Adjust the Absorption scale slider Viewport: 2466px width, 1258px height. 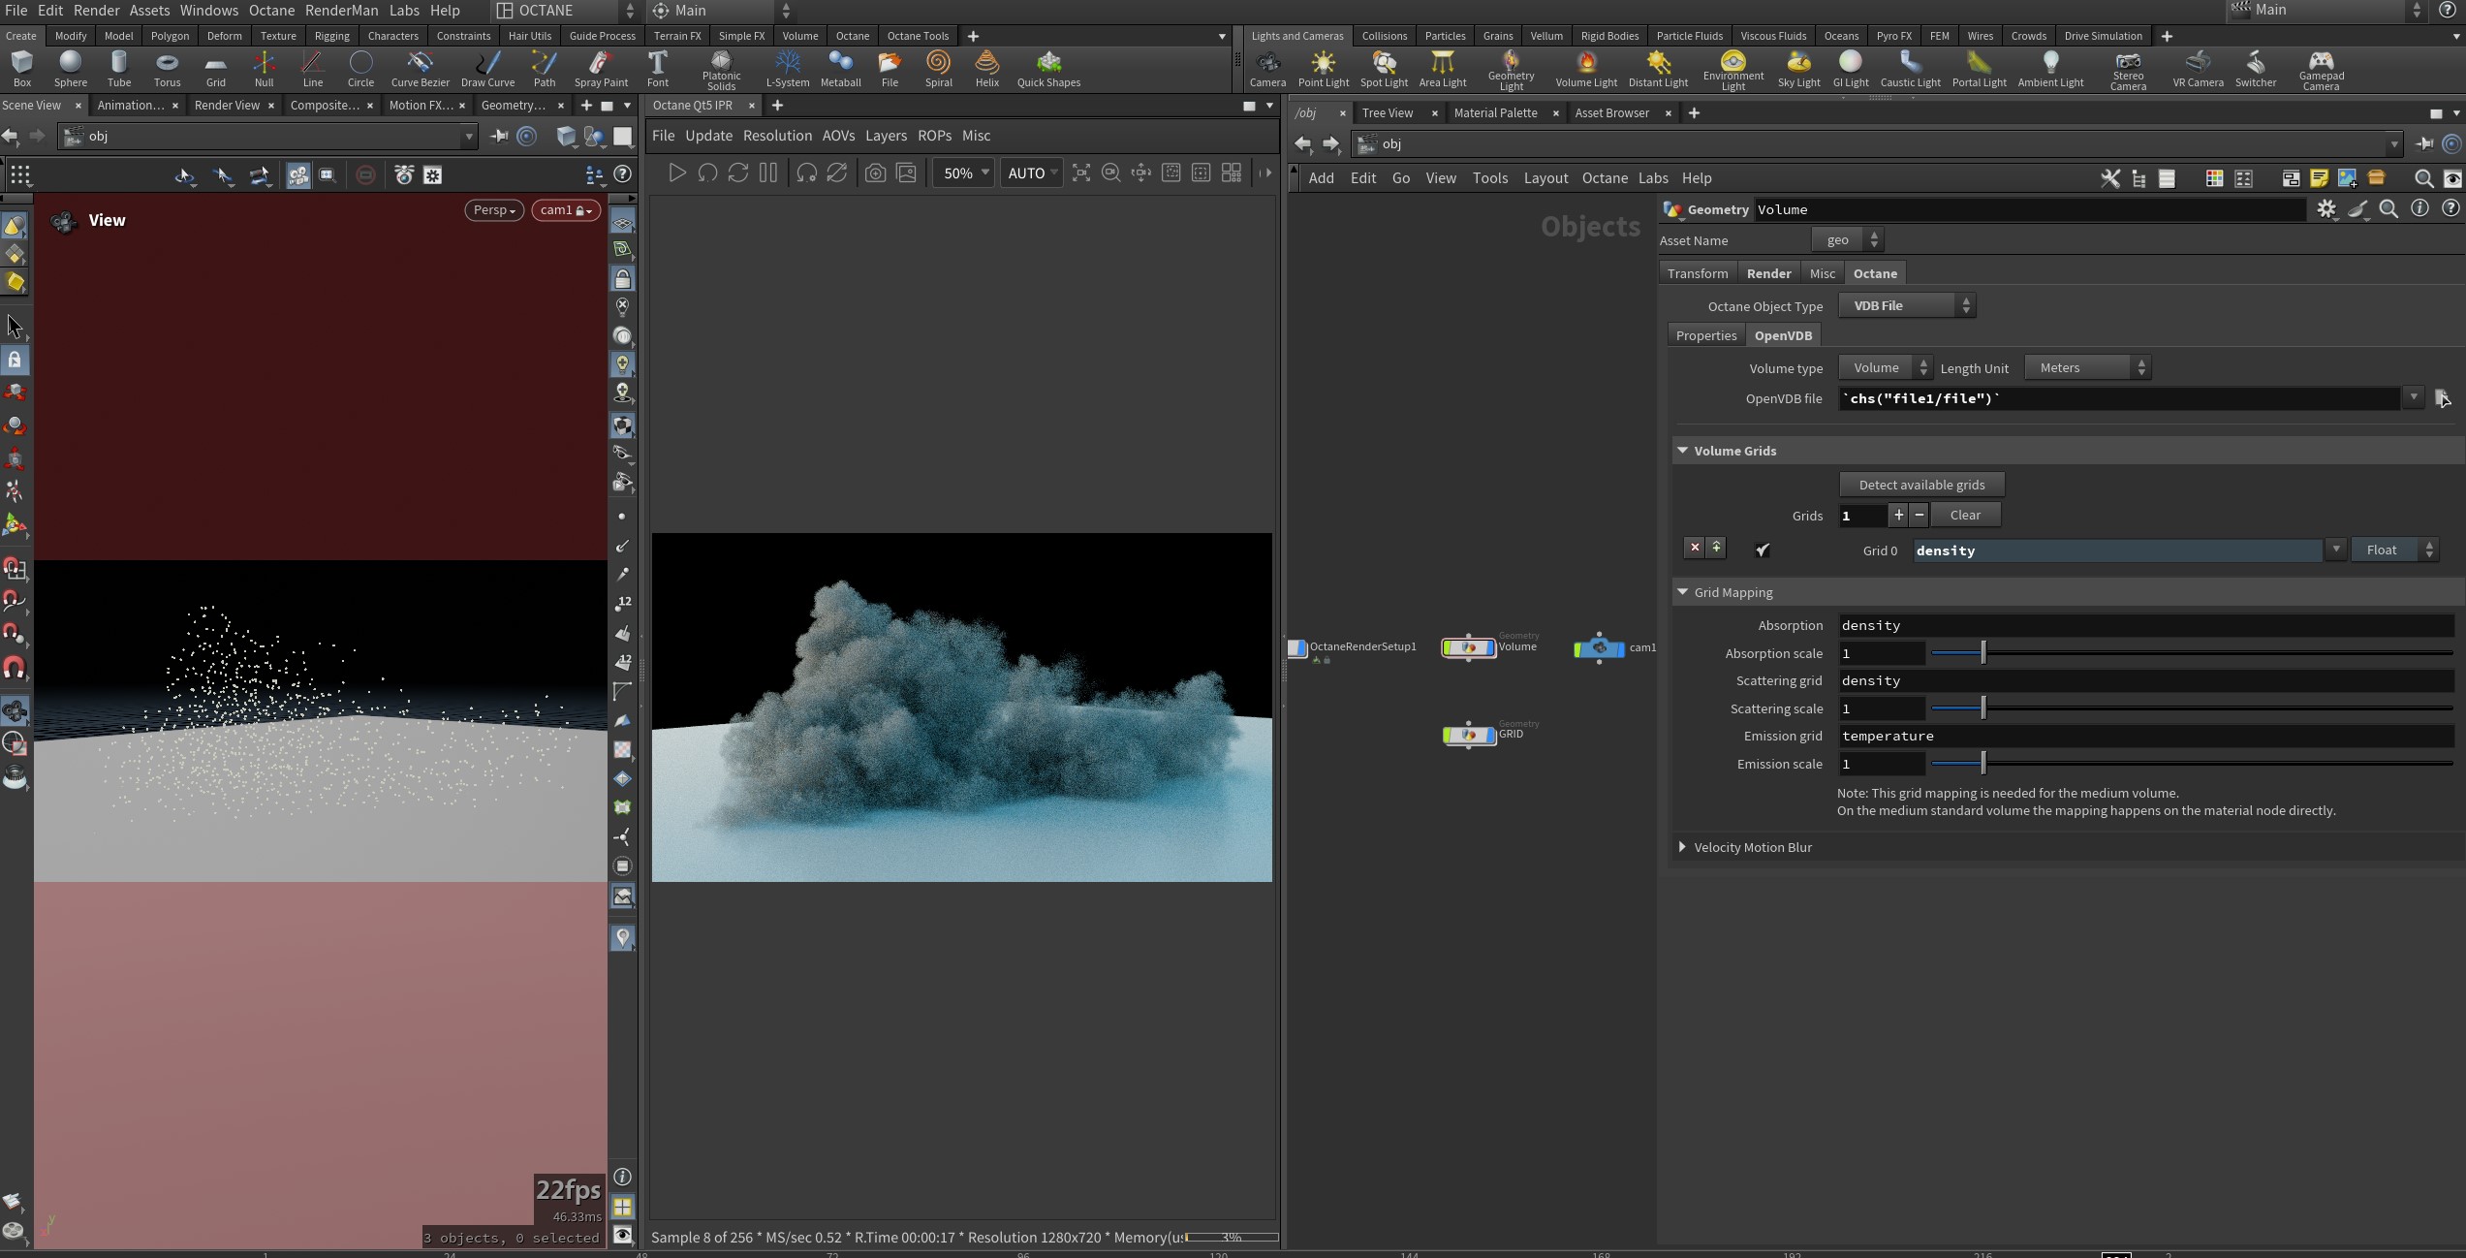(x=1982, y=653)
